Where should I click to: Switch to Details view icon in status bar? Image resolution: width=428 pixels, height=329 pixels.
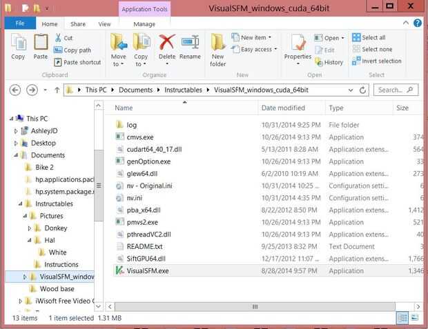tap(402, 318)
